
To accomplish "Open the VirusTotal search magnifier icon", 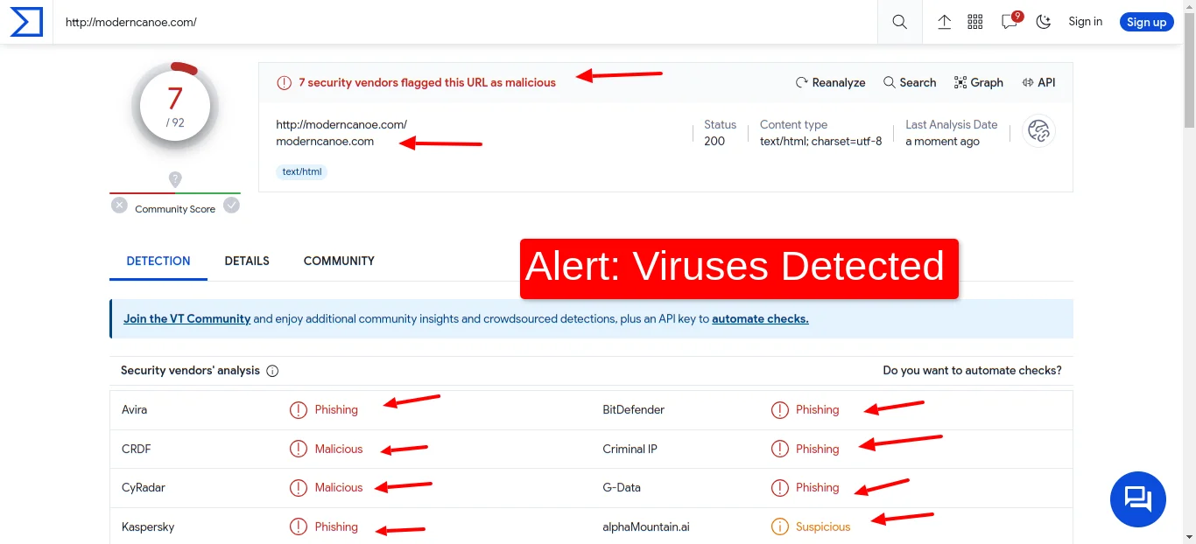I will pos(899,21).
